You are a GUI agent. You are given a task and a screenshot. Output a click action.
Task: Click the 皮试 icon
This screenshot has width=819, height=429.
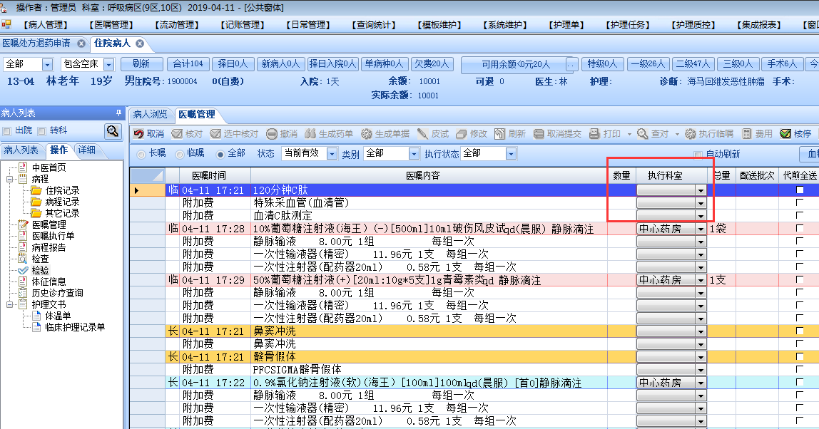click(422, 134)
